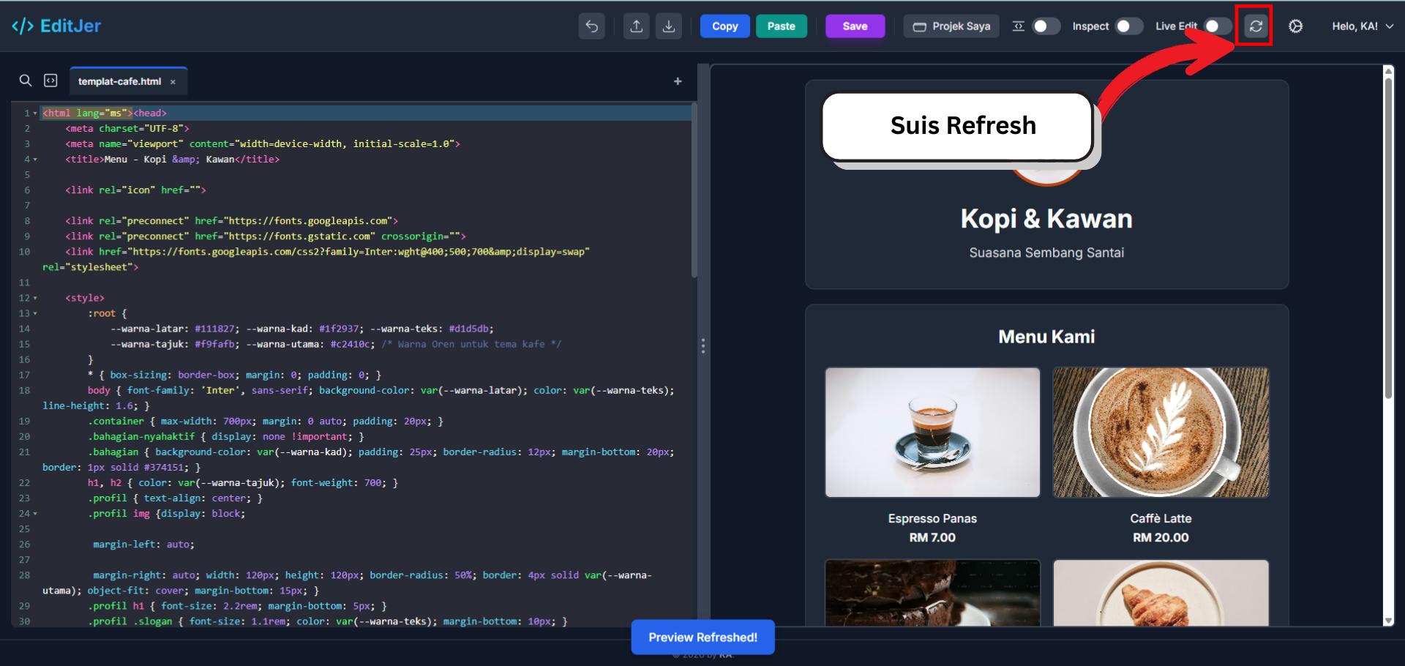Enable the Live Edit toggle
This screenshot has height=666, width=1405.
1218,26
